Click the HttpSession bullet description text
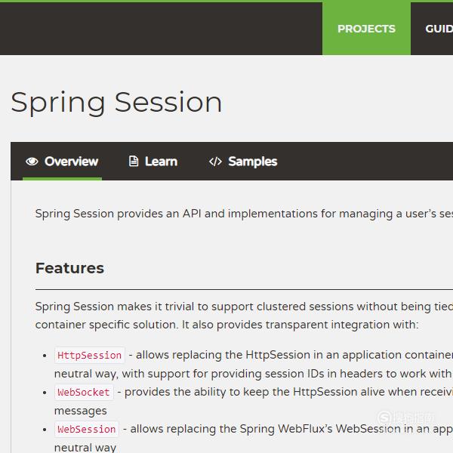Image resolution: width=453 pixels, height=453 pixels. tap(254, 365)
